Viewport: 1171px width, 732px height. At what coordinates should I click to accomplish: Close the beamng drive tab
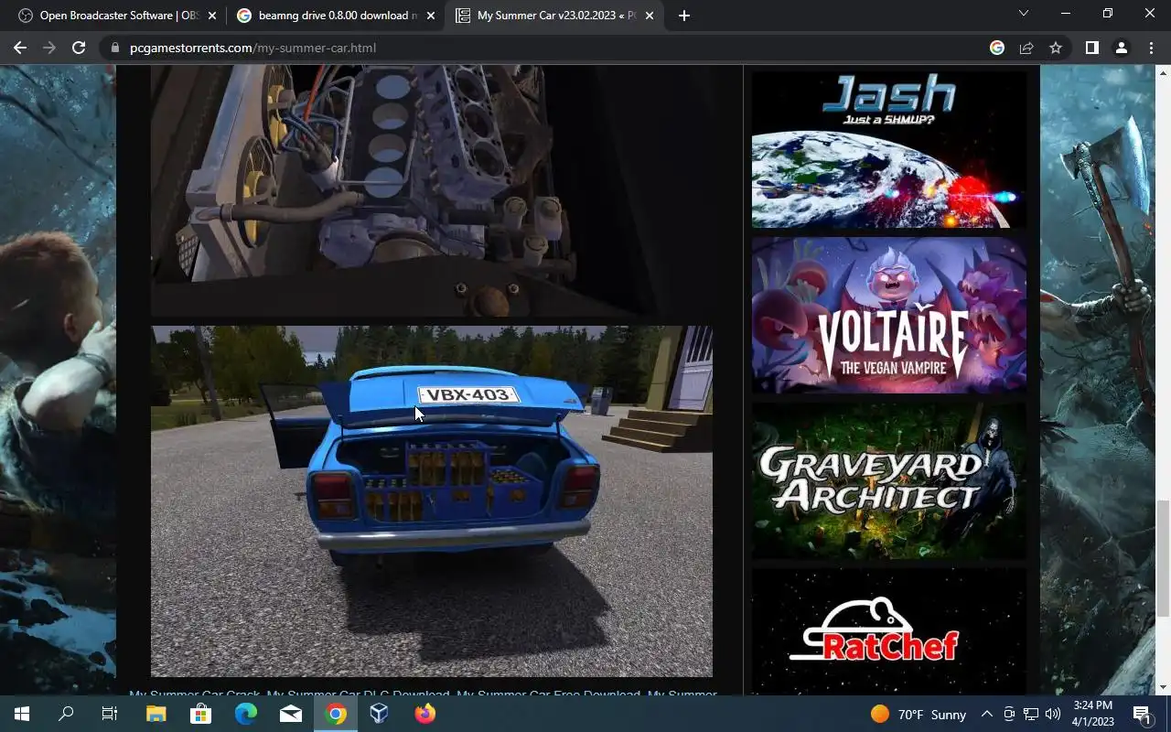tap(431, 16)
